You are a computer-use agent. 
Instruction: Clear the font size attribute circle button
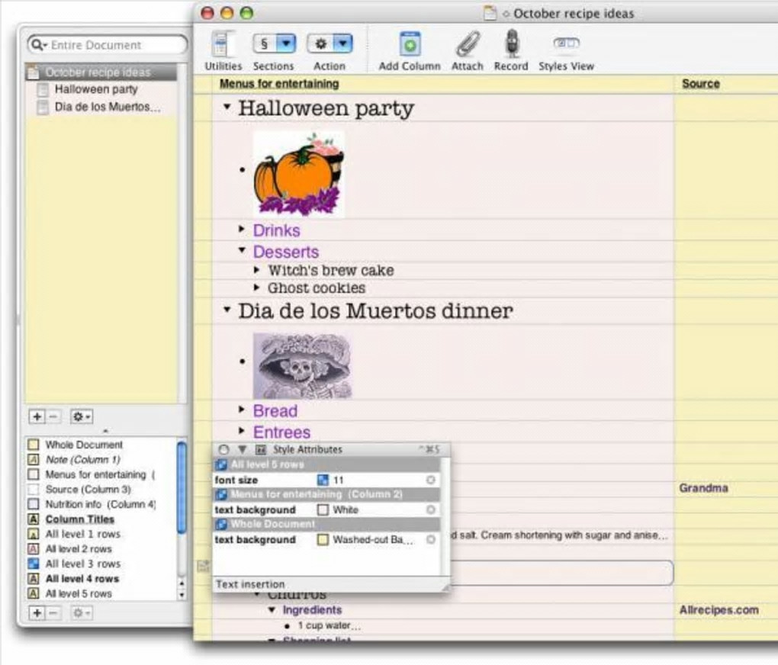431,480
